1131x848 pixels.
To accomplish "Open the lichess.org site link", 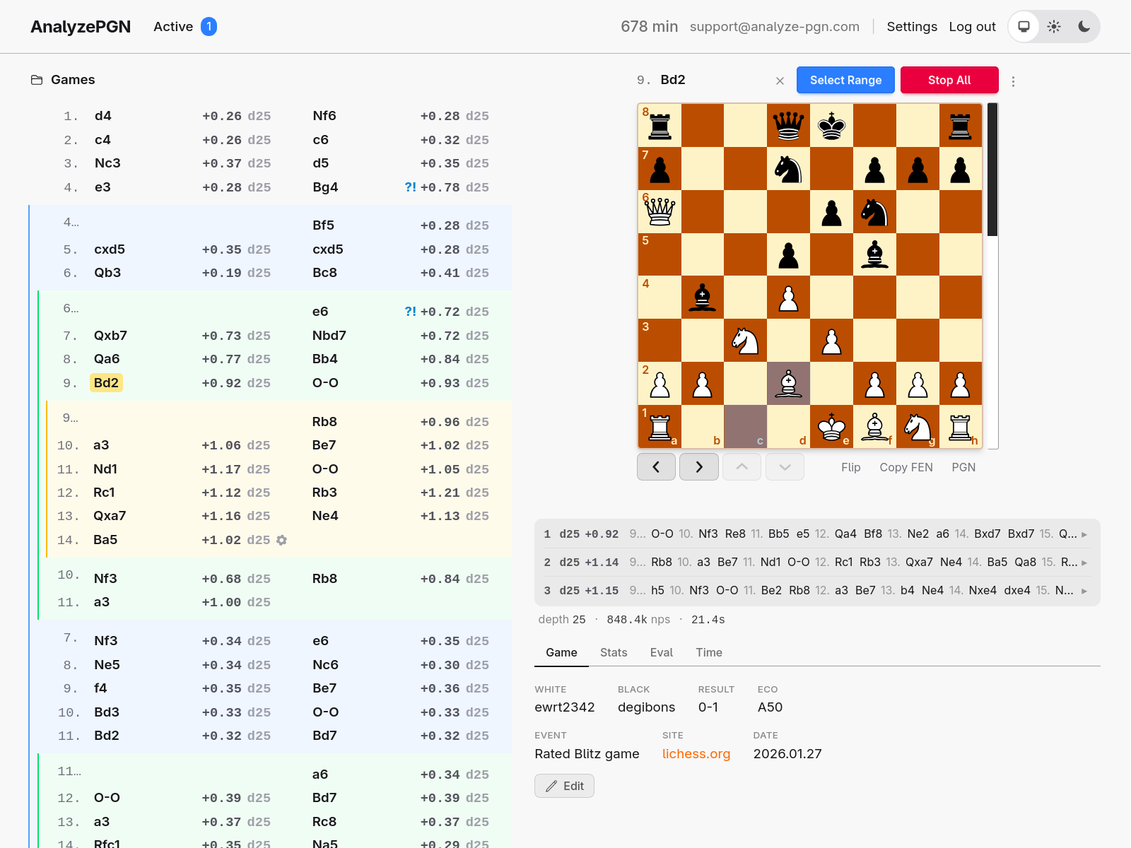I will click(x=696, y=753).
